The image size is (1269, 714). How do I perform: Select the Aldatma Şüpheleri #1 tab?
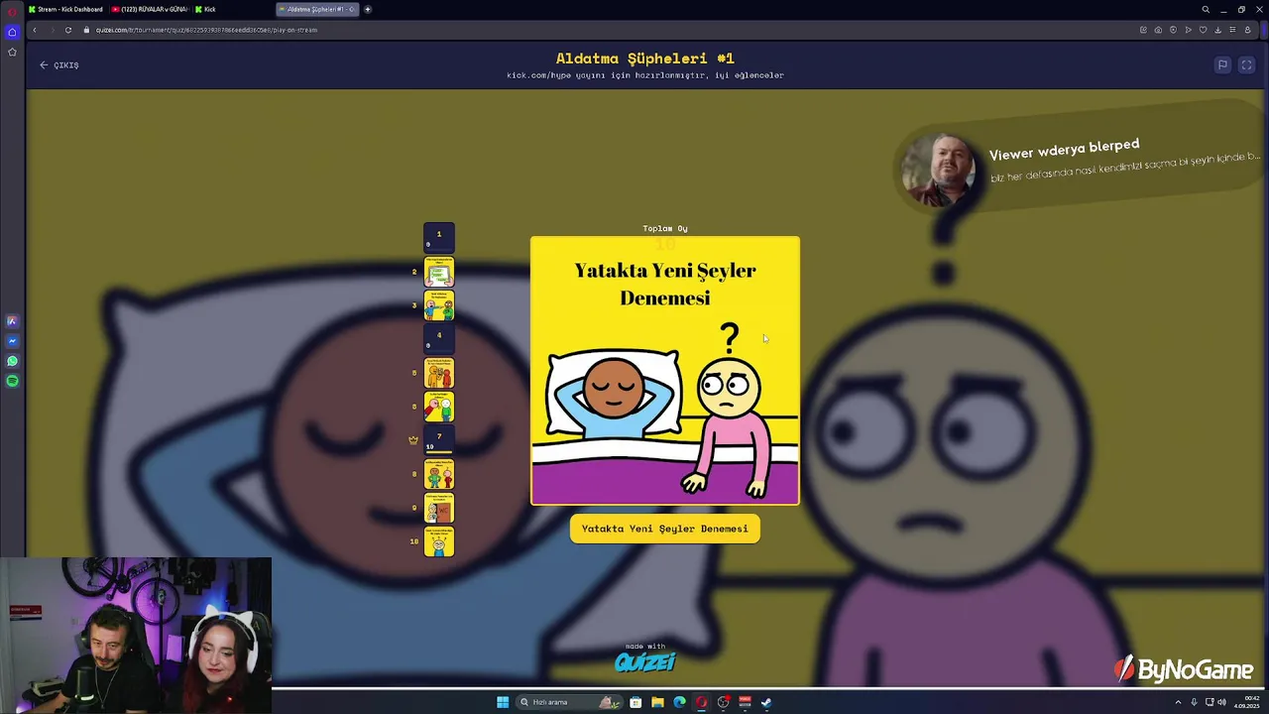pos(317,9)
